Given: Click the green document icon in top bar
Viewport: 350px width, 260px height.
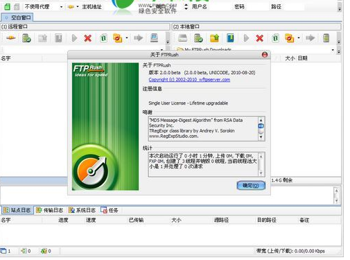Looking at the screenshot, I should pyautogui.click(x=8, y=7).
